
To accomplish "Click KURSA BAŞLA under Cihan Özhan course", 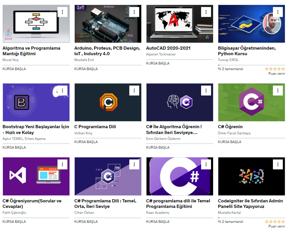I will tap(86, 222).
